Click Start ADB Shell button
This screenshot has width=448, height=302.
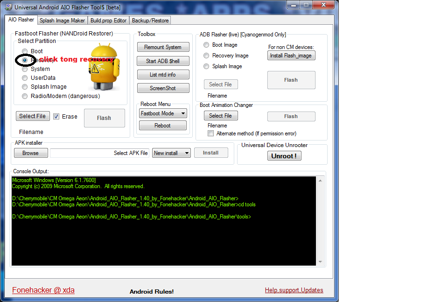pos(163,61)
